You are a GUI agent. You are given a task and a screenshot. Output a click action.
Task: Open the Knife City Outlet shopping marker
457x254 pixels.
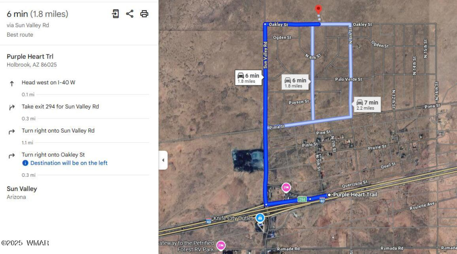260,218
